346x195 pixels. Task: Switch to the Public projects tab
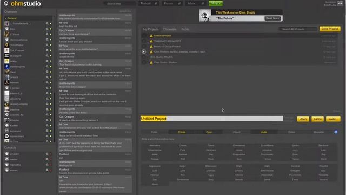[185, 29]
